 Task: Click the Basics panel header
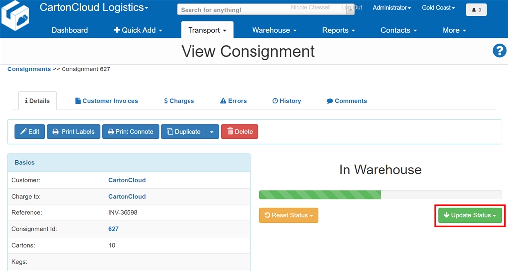click(129, 163)
